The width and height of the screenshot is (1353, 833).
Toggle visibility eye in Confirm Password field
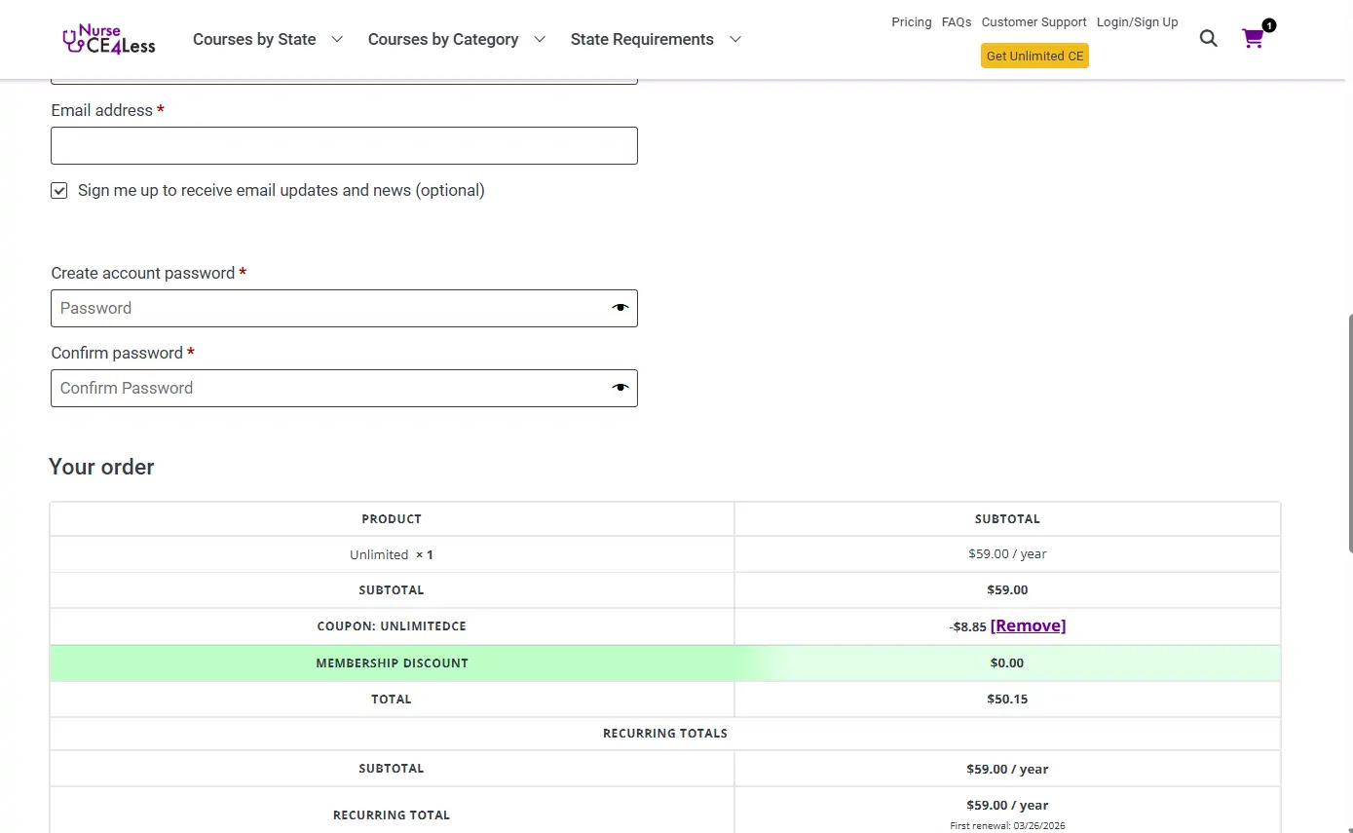pyautogui.click(x=620, y=388)
